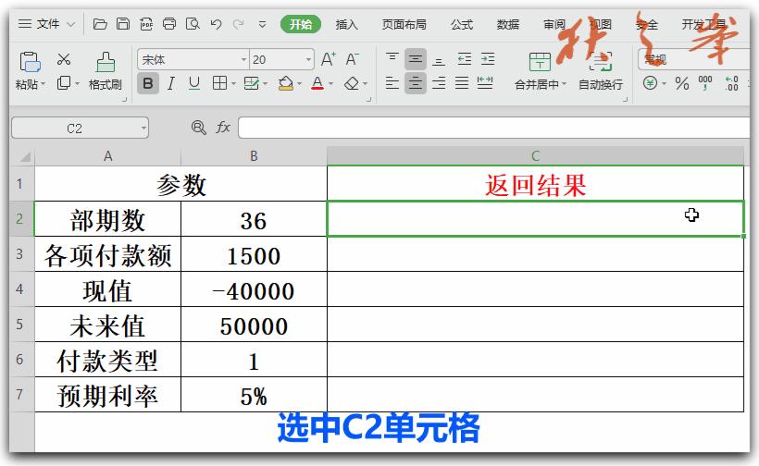
Task: Toggle italic formatting
Action: pyautogui.click(x=171, y=83)
